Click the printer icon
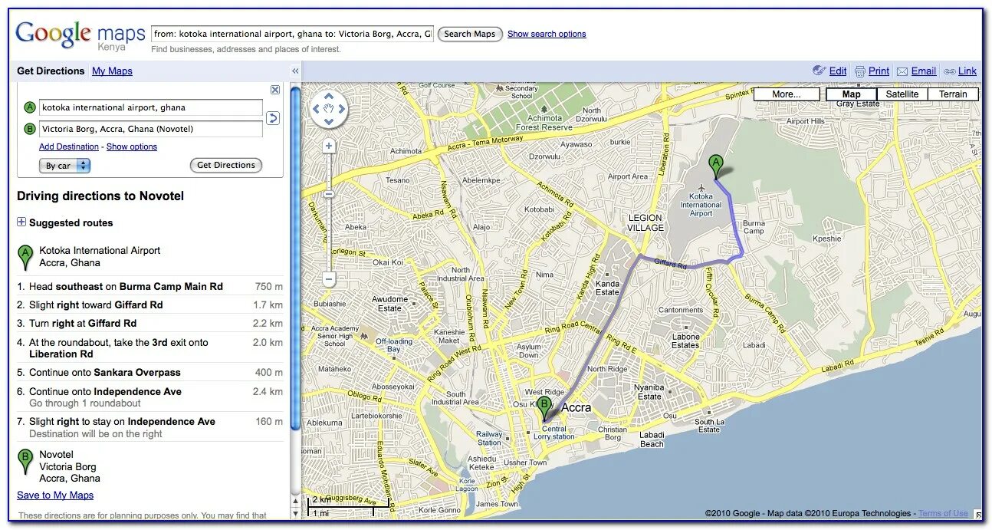The width and height of the screenshot is (992, 530). (x=860, y=71)
